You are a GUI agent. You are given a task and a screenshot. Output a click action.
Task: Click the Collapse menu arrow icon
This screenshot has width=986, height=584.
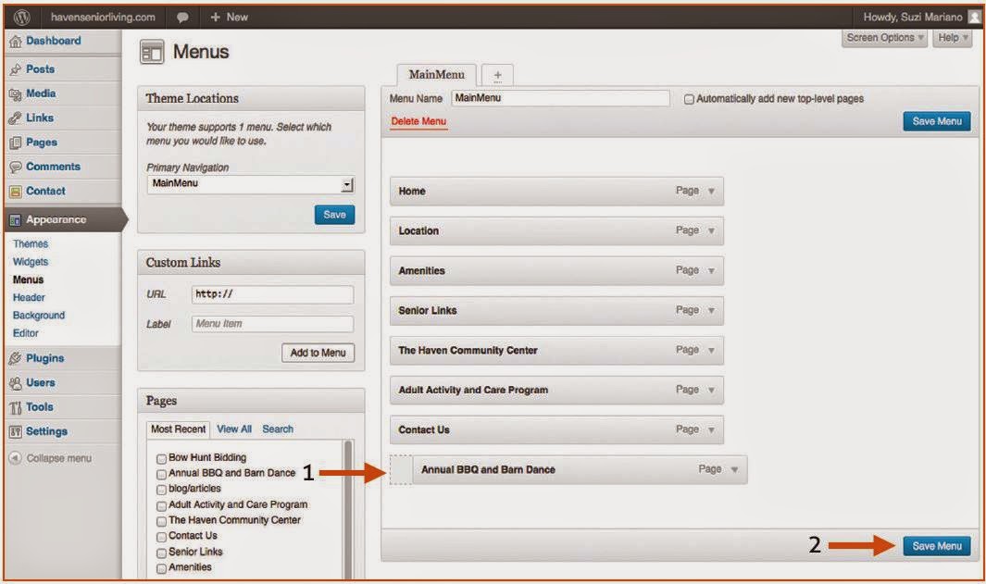coord(15,458)
